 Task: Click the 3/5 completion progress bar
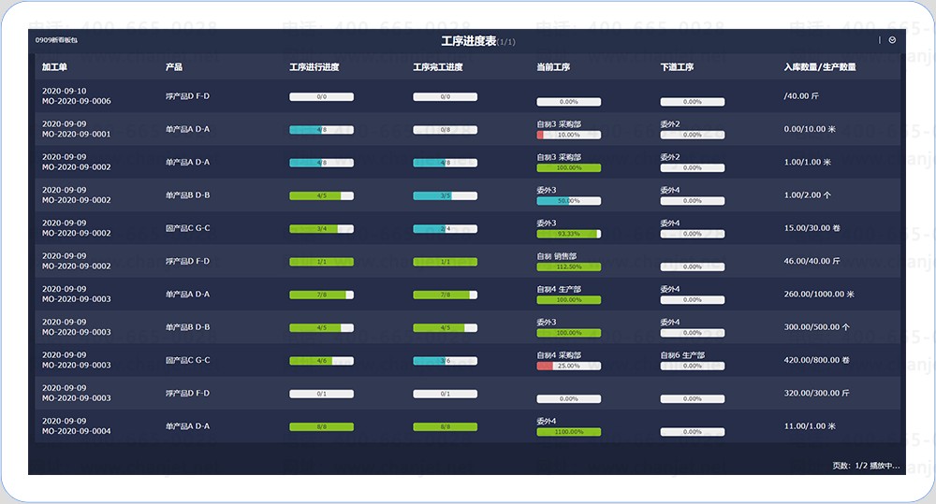(446, 195)
